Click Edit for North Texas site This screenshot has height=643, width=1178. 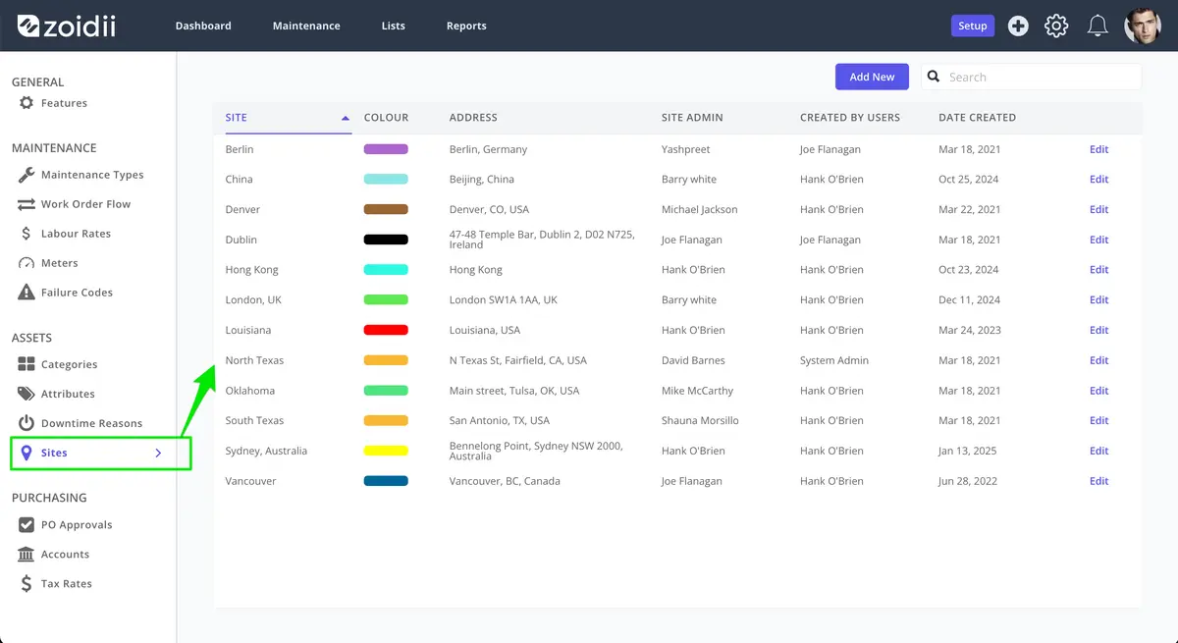point(1098,360)
